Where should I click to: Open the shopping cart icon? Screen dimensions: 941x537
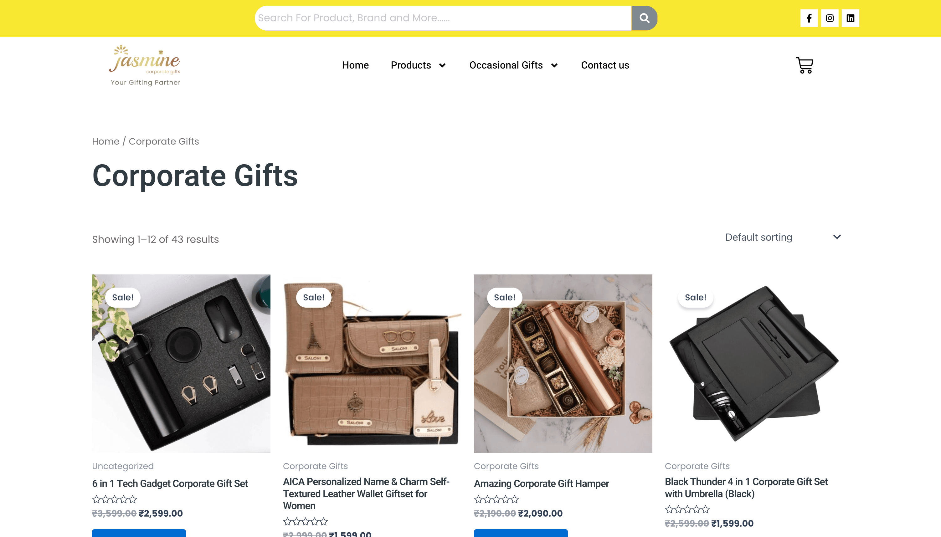click(x=805, y=65)
